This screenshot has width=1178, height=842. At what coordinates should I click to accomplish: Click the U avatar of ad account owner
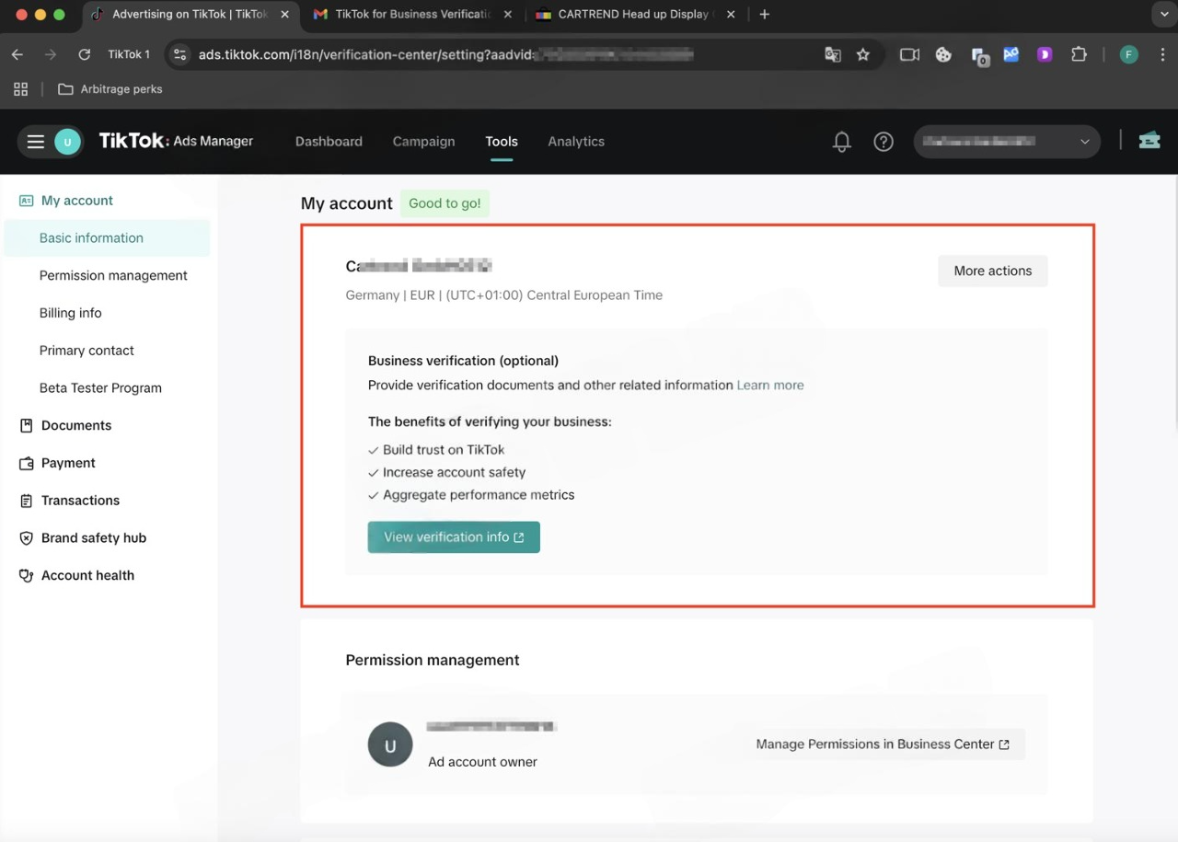point(390,744)
